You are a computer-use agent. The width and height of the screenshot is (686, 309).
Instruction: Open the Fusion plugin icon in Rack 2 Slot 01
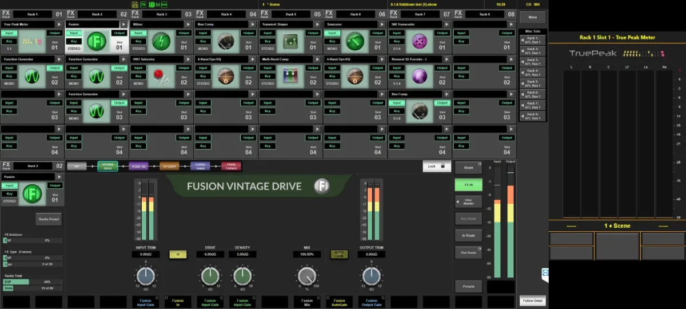(96, 41)
